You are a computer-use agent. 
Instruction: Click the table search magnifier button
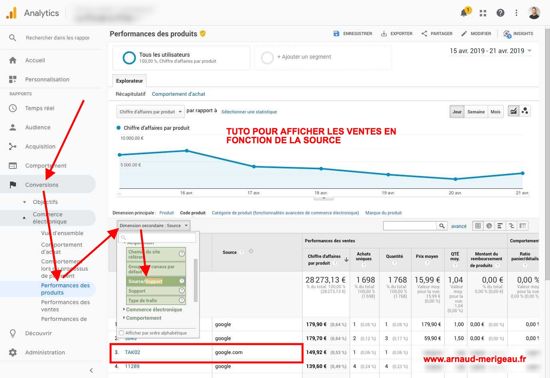pos(442,226)
